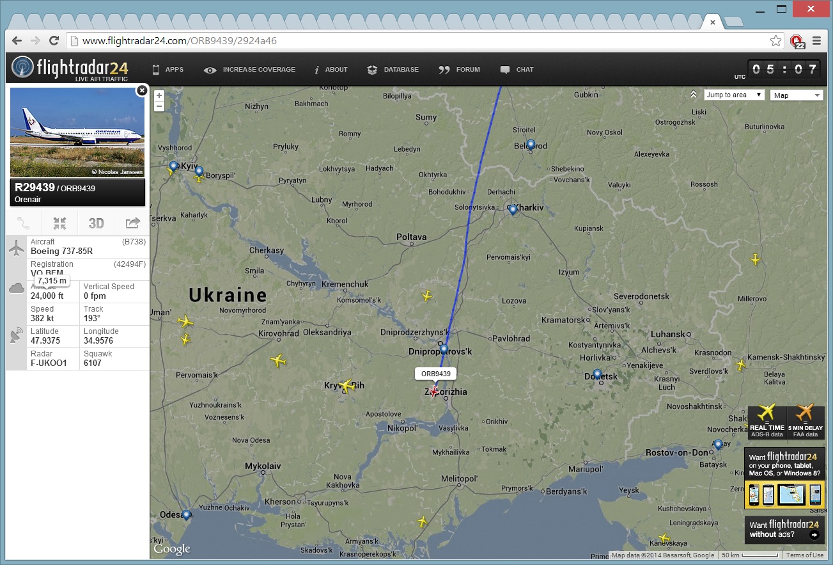The image size is (833, 565).
Task: Open the Jump to area dropdown
Action: click(x=734, y=95)
